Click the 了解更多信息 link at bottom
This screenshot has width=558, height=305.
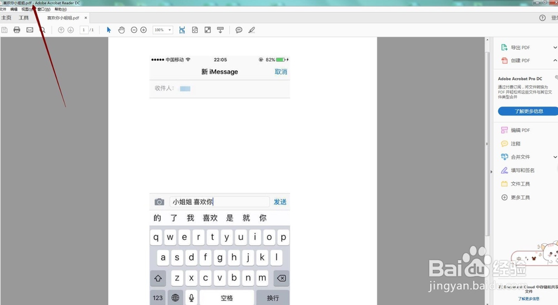pos(528,299)
